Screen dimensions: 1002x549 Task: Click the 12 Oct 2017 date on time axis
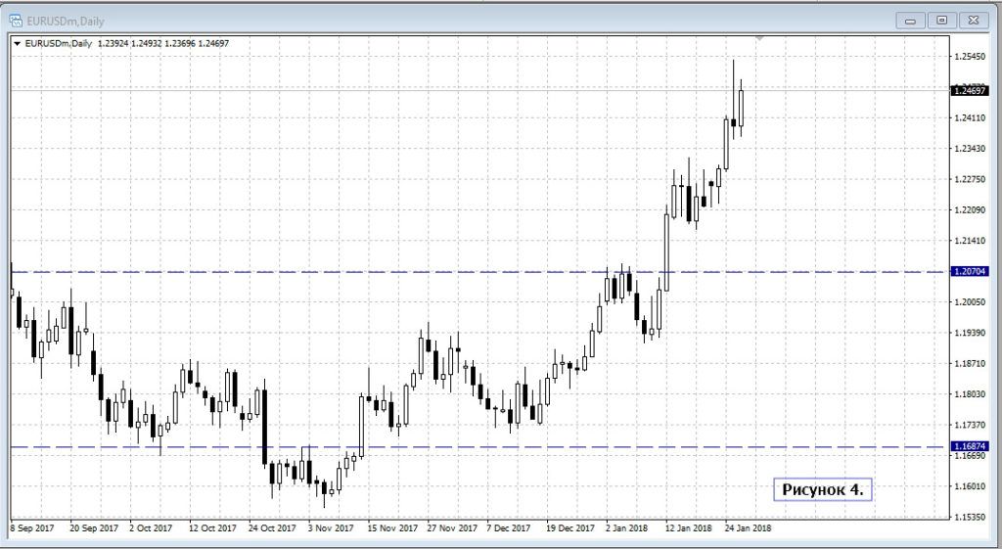point(212,527)
